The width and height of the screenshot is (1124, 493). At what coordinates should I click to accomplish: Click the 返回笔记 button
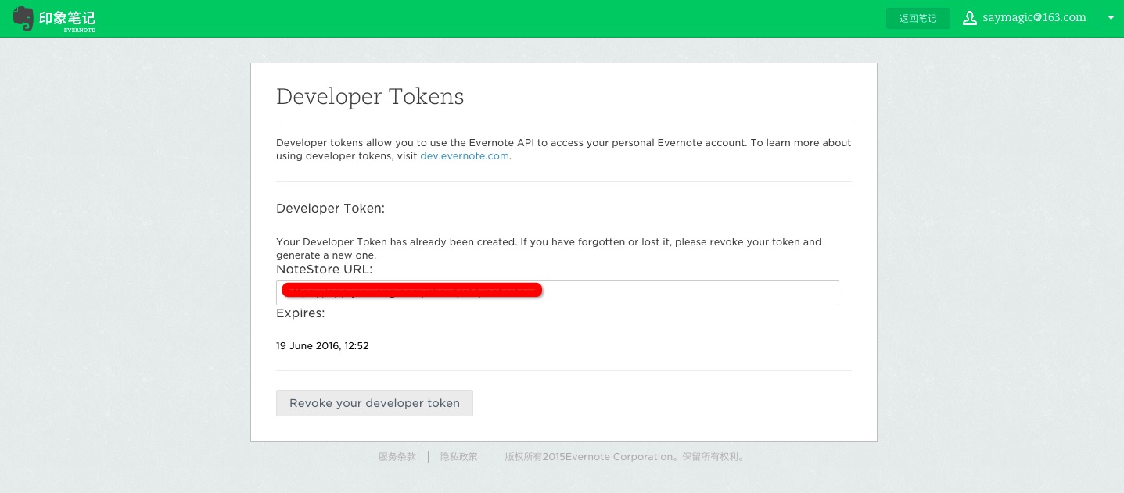coord(918,19)
